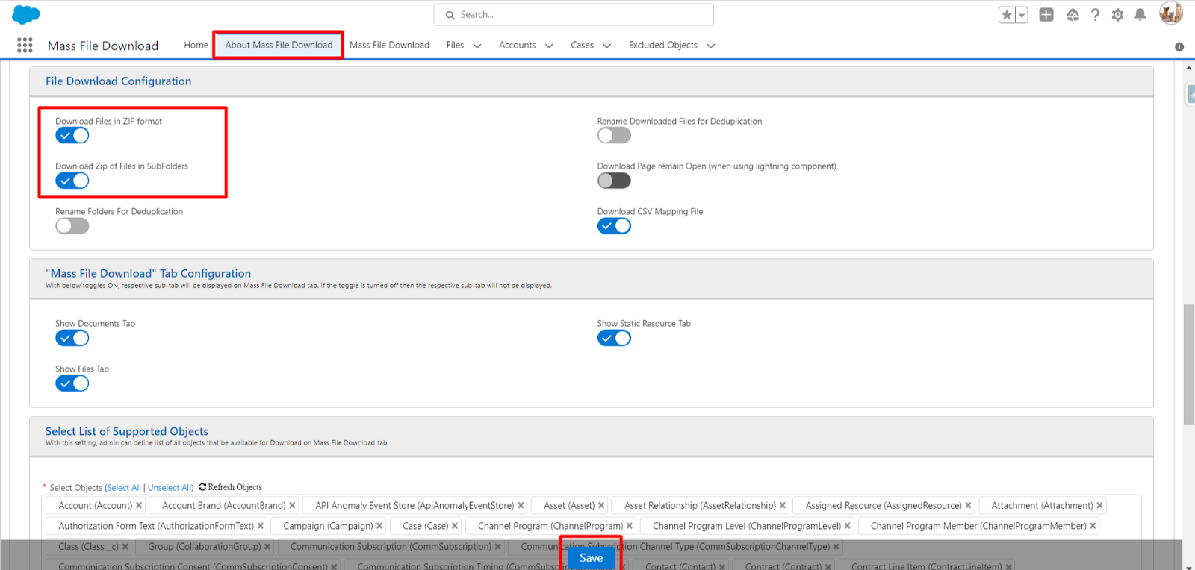1195x570 pixels.
Task: Open the Cases navigation tab
Action: tap(582, 46)
